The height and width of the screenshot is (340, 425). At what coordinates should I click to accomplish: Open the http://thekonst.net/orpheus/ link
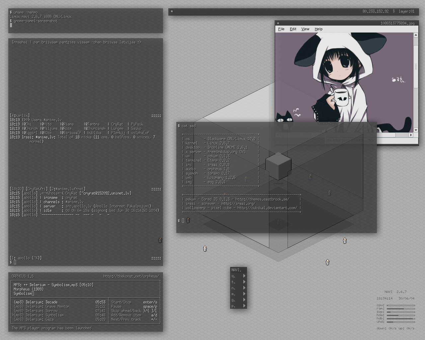131,276
